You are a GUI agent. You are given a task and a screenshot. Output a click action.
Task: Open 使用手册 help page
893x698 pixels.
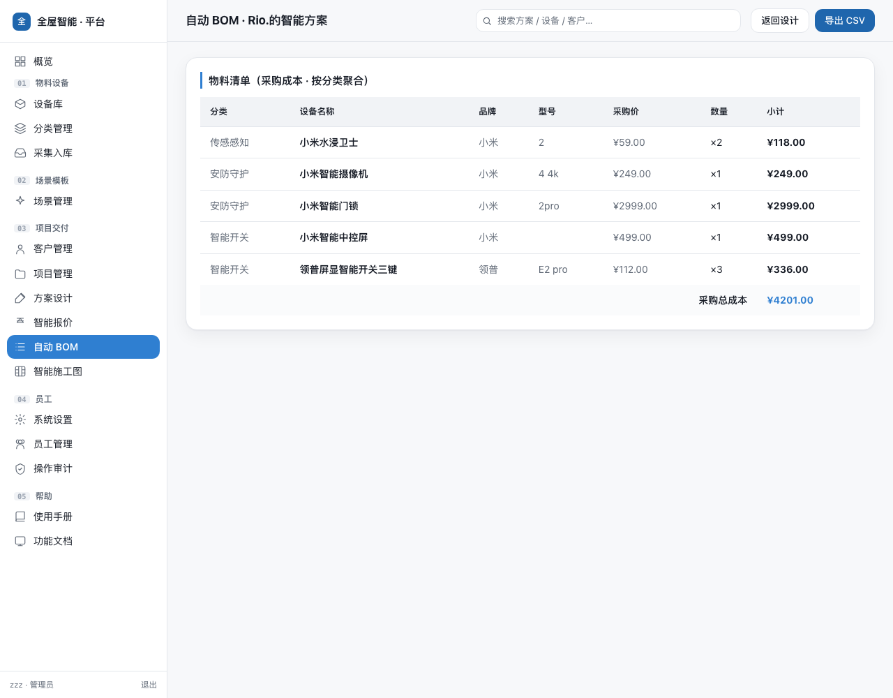[83, 517]
